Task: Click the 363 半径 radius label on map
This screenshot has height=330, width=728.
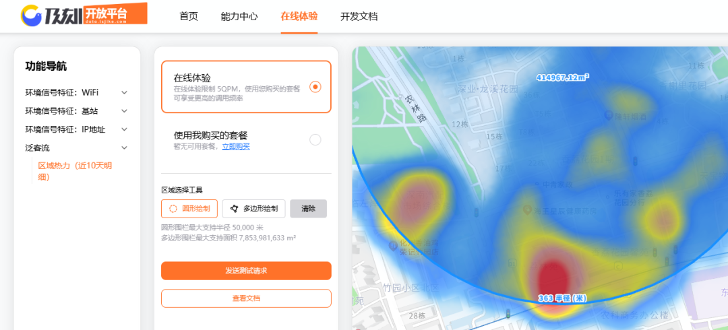Action: pos(562,298)
